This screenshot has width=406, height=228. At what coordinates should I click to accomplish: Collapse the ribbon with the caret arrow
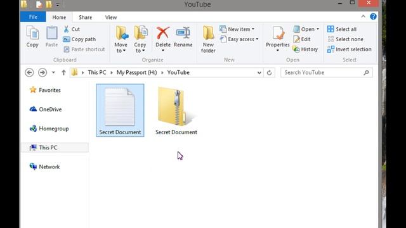(x=363, y=16)
